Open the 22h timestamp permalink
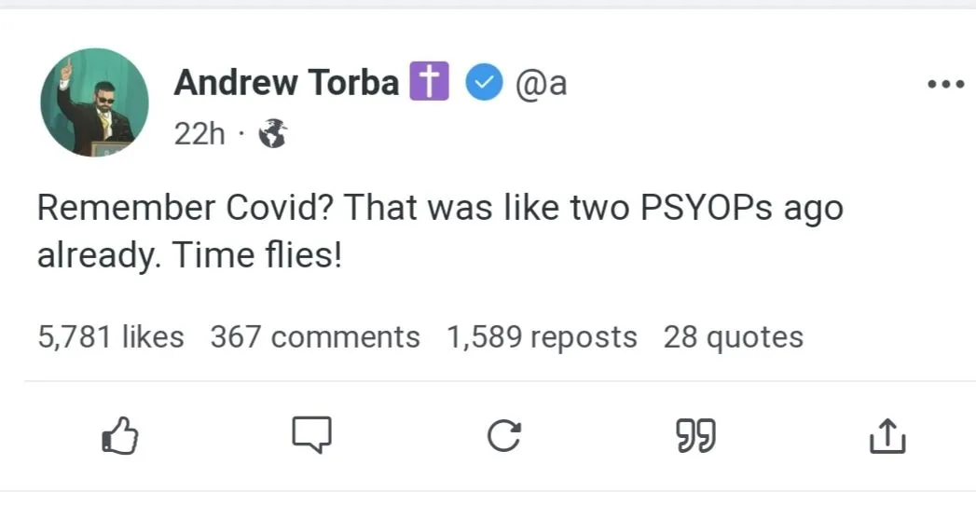976x506 pixels. [199, 133]
